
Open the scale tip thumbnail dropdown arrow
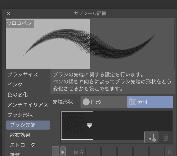[x=89, y=125]
